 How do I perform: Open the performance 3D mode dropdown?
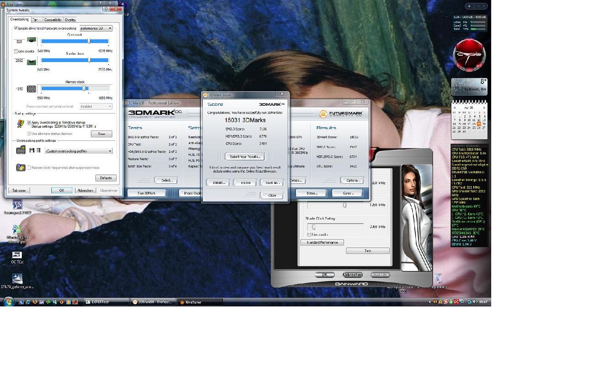click(96, 28)
